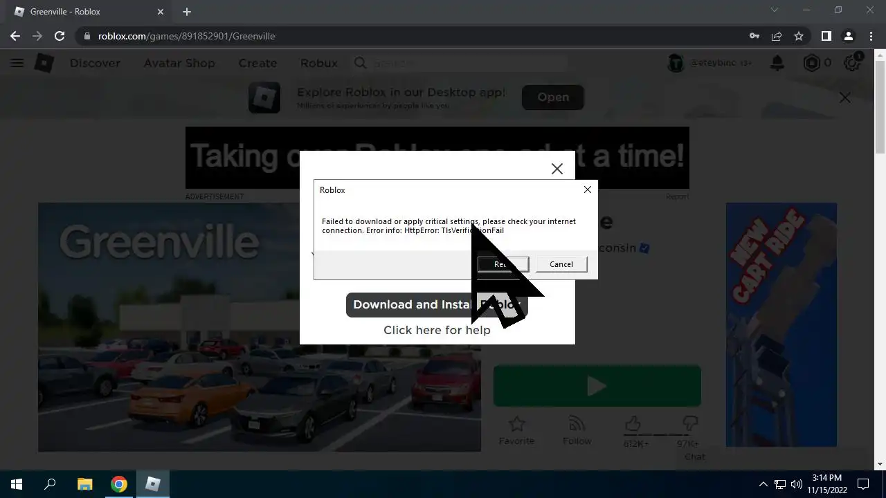
Task: Open the notifications bell icon
Action: point(777,63)
